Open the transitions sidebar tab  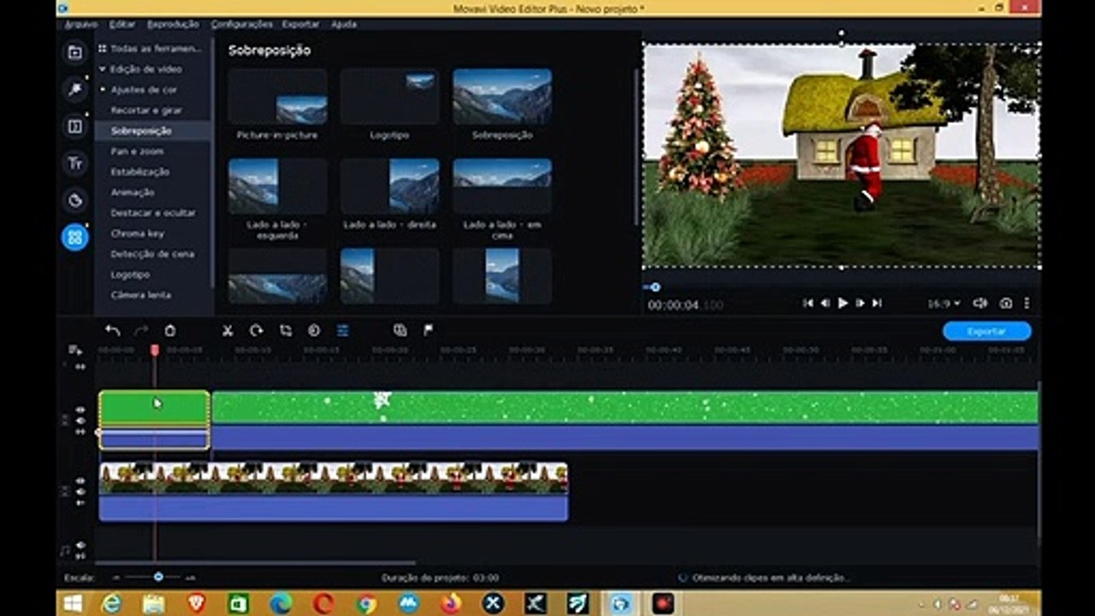click(x=75, y=127)
